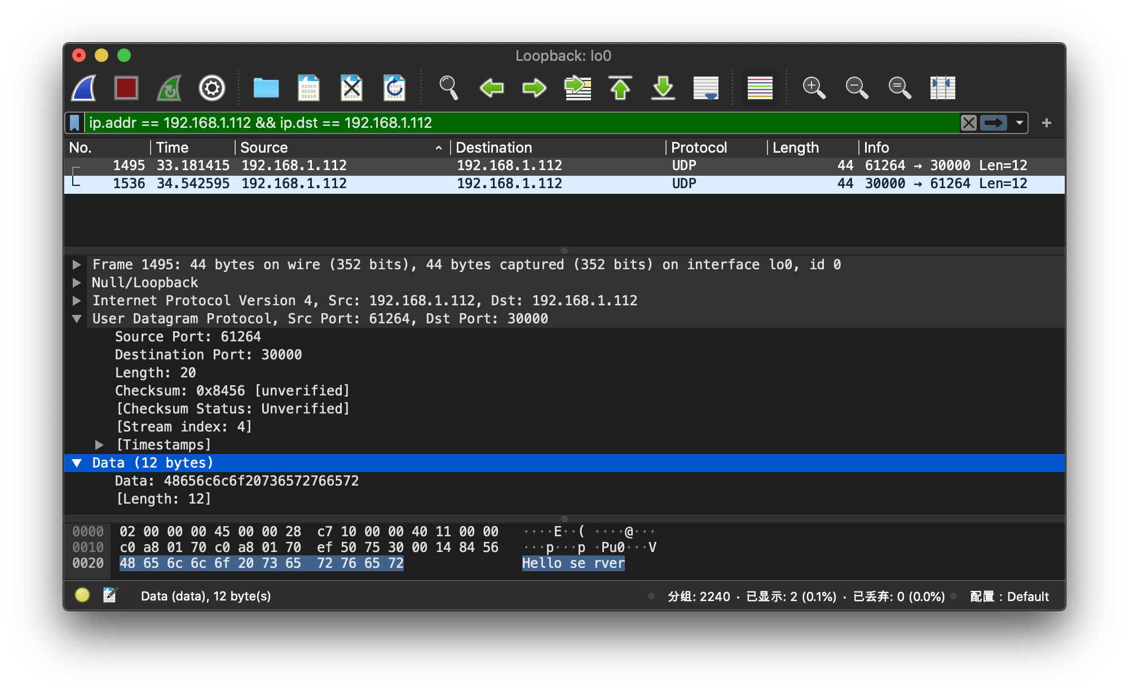Screen dimensions: 1129x694
Task: Apply the display filter arrow
Action: click(994, 123)
